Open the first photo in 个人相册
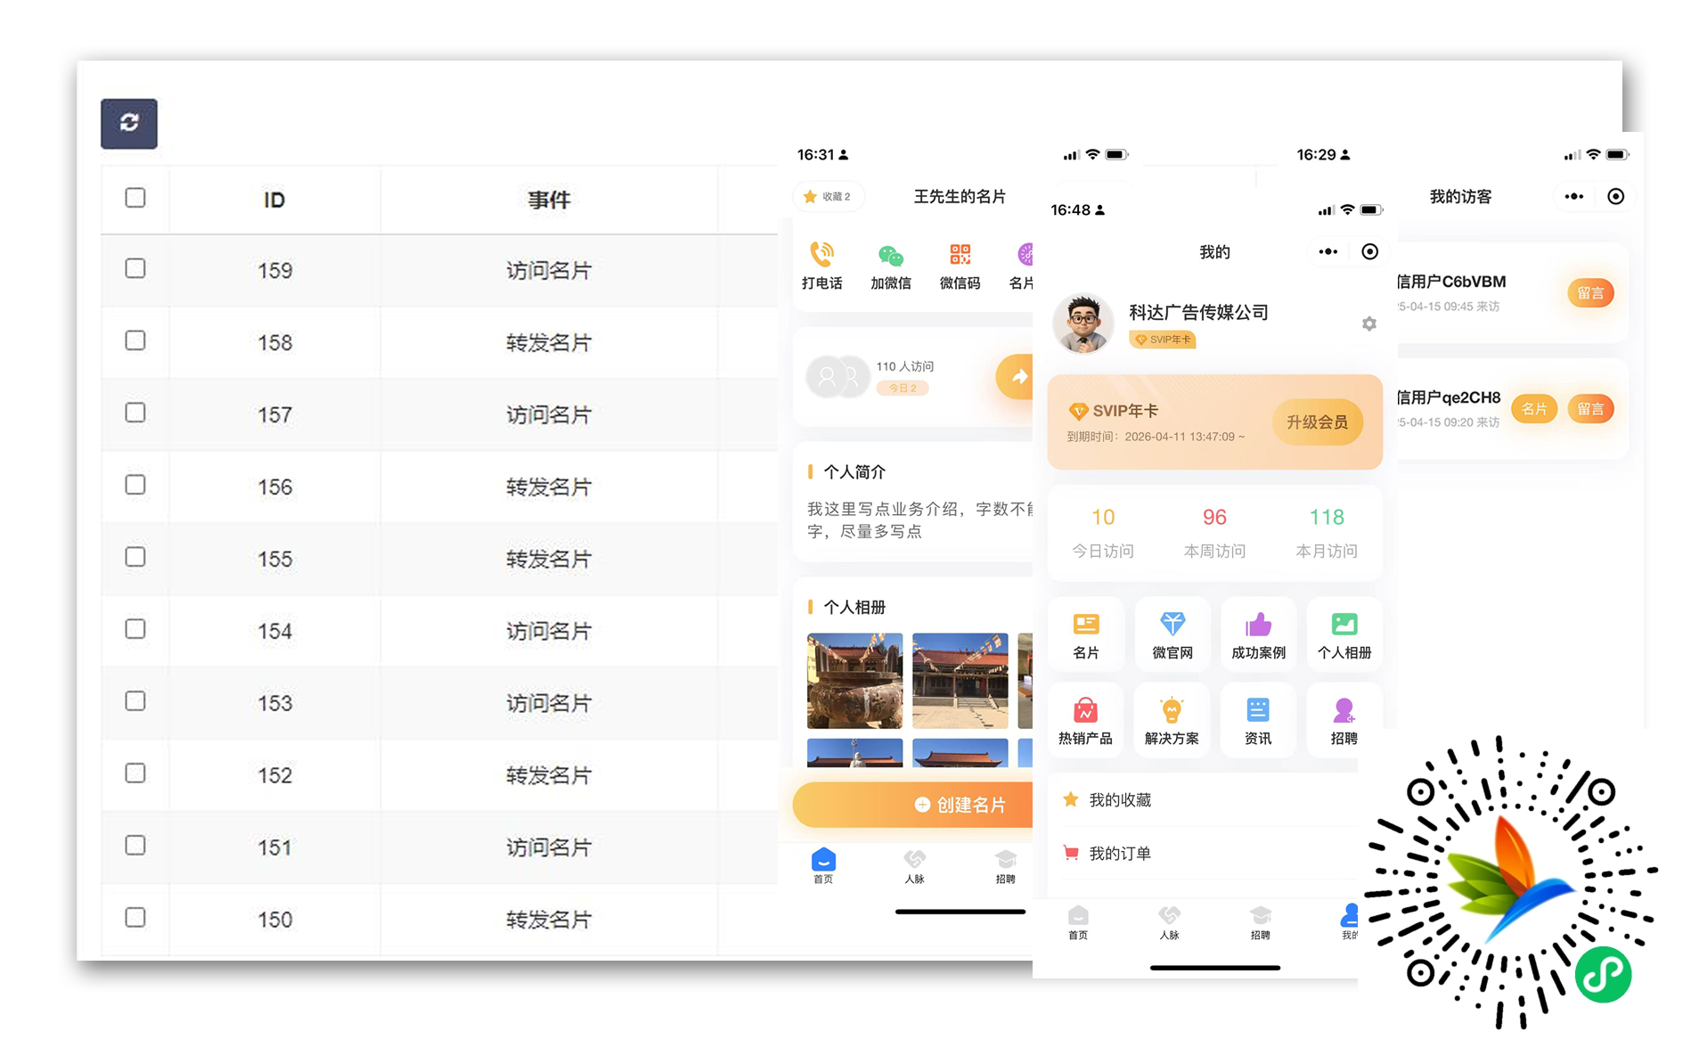 (x=854, y=681)
